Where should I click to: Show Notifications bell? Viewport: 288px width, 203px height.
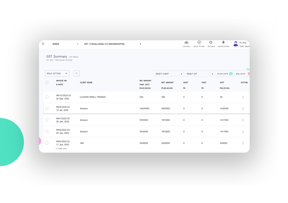click(223, 43)
